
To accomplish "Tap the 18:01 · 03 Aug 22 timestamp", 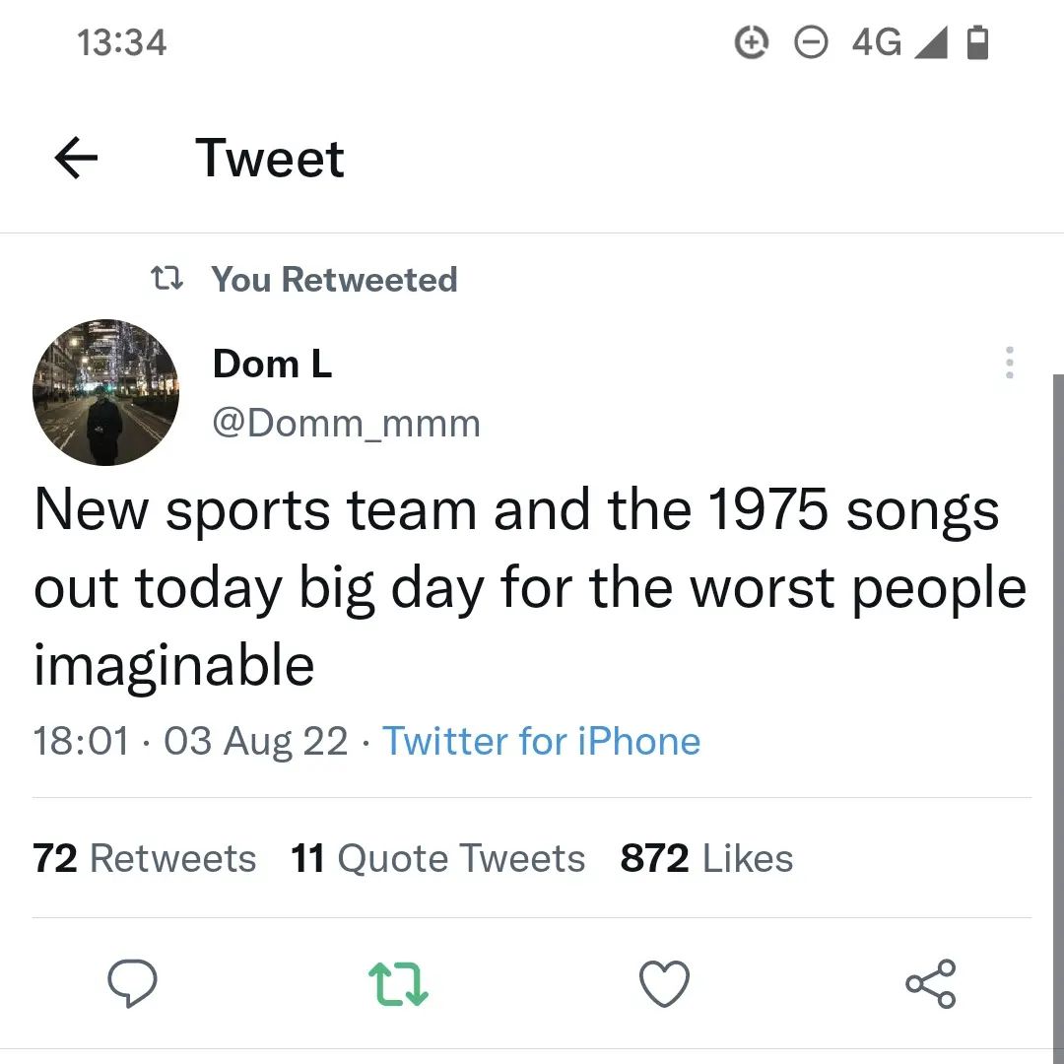I will coord(191,741).
